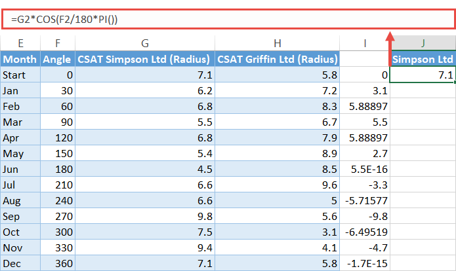The image size is (456, 271).
Task: Click the Angle header cell
Action: [58, 60]
